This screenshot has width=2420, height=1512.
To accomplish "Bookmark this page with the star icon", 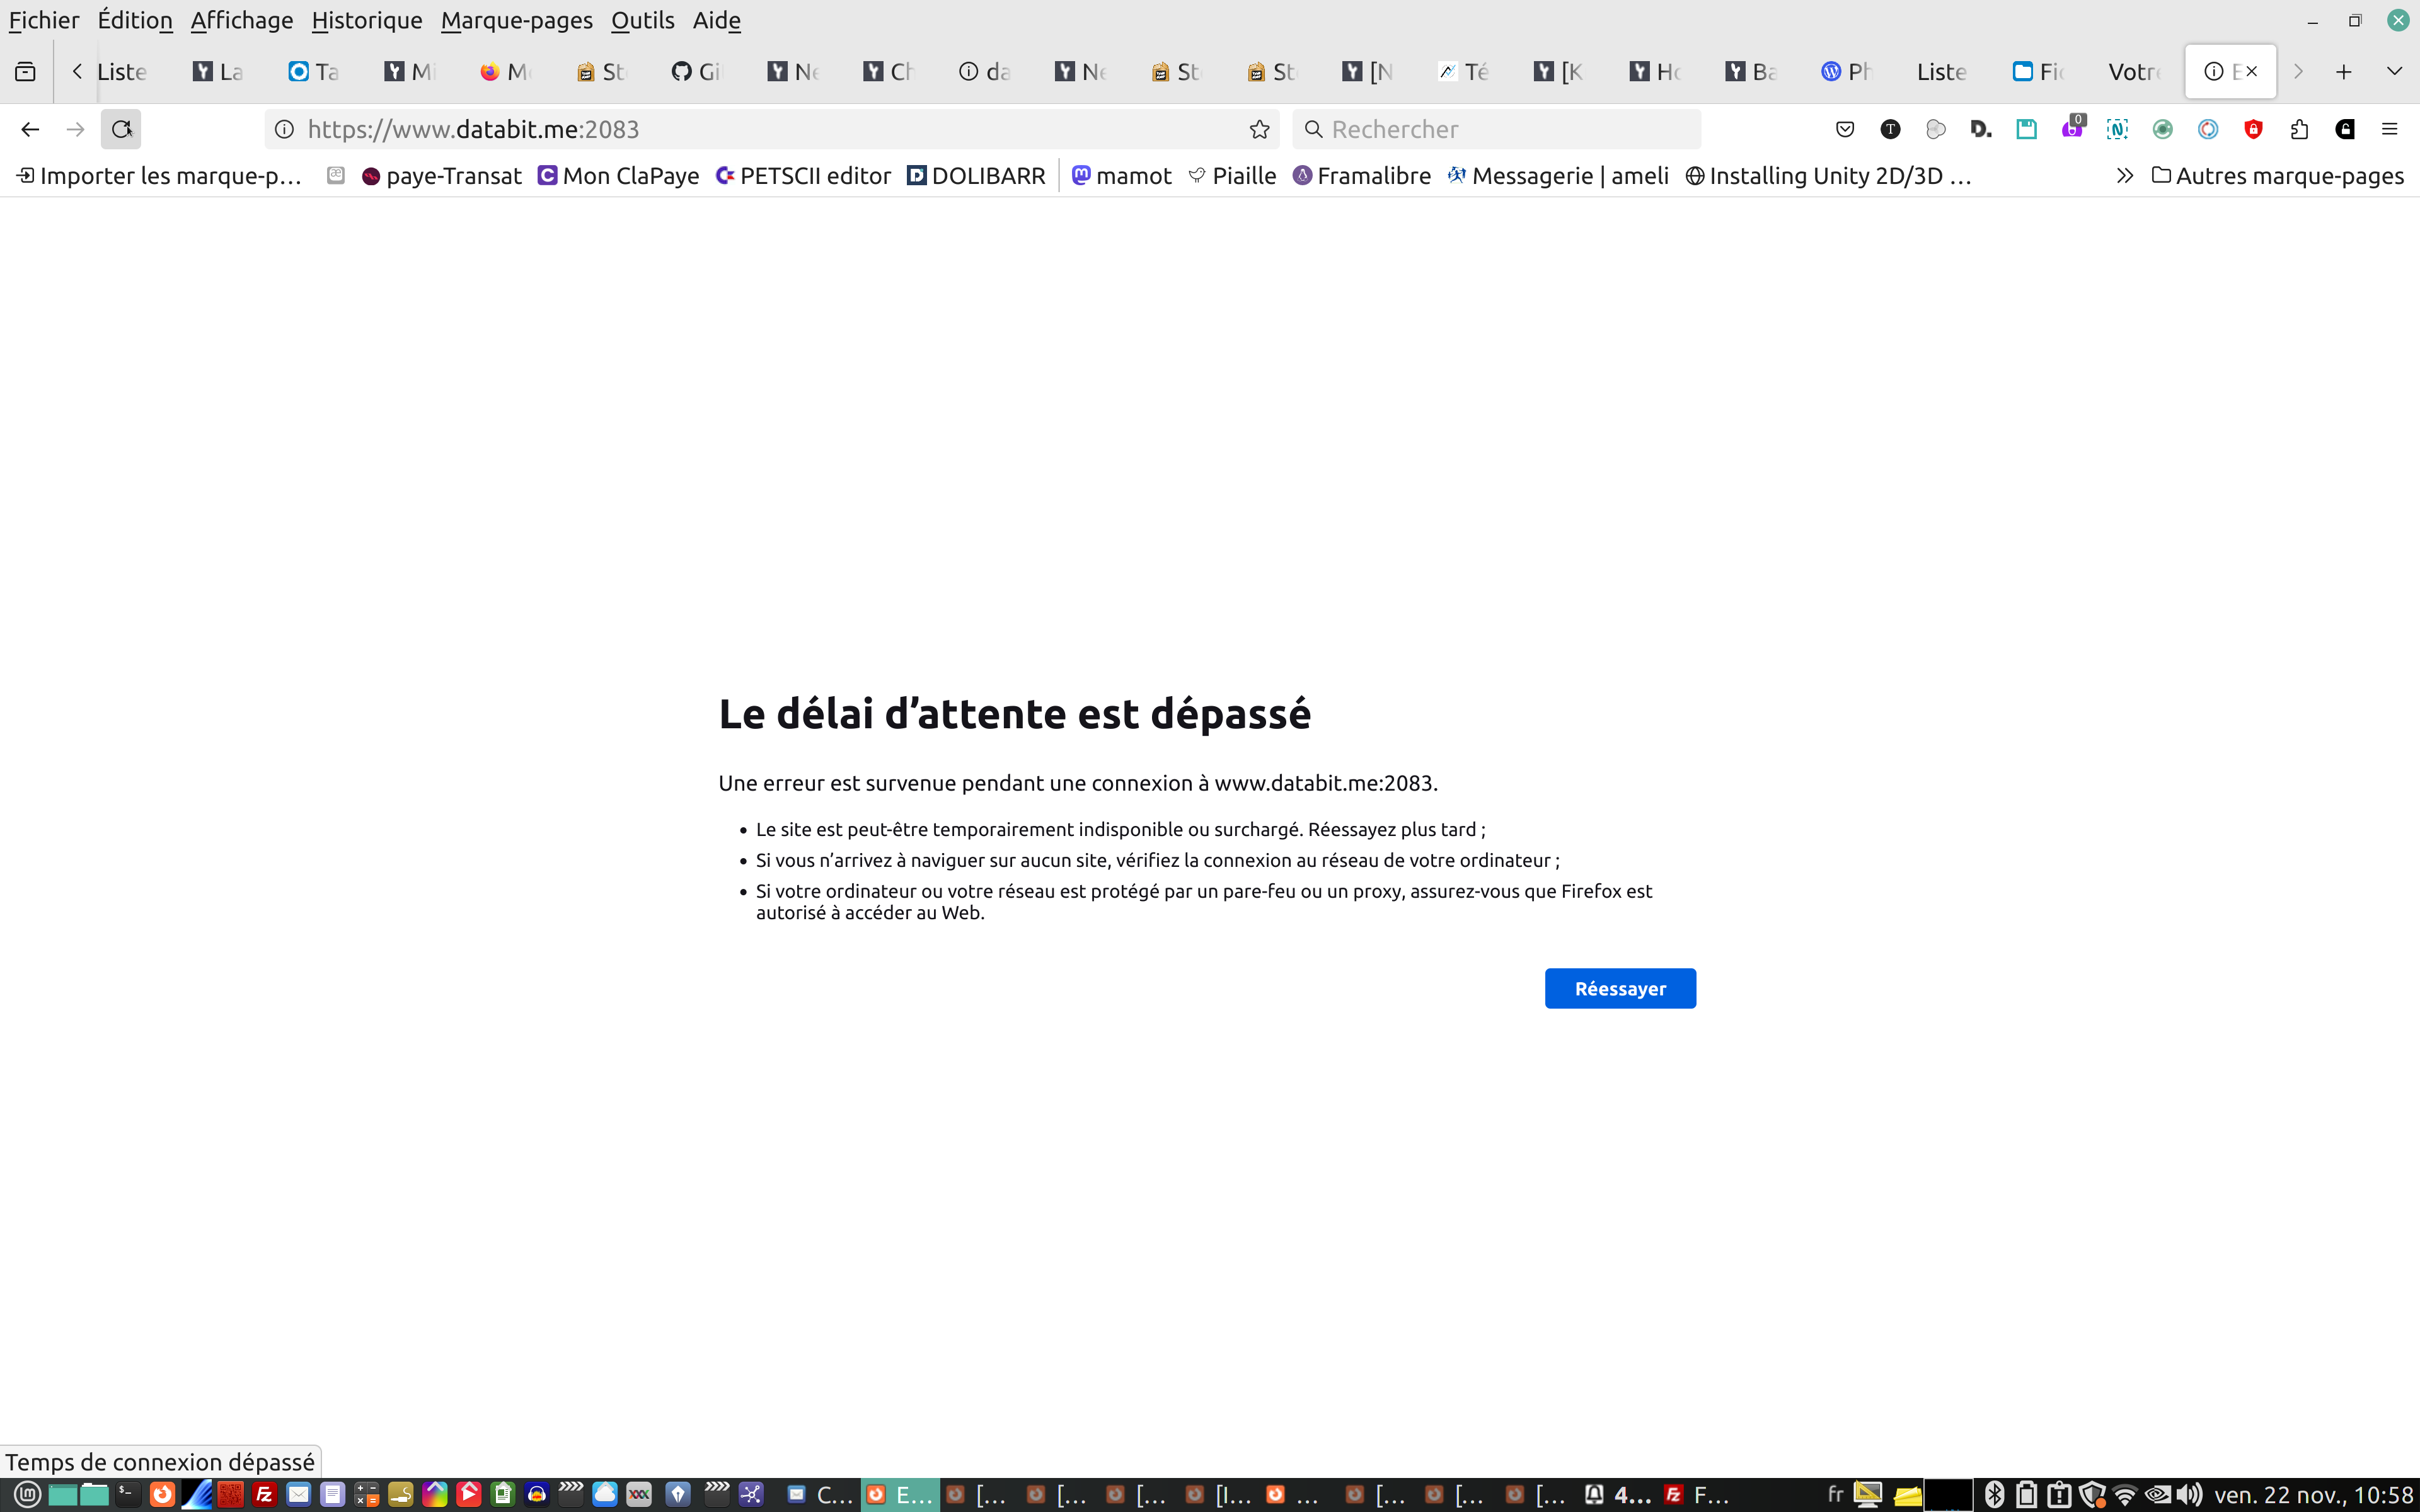I will point(1259,129).
